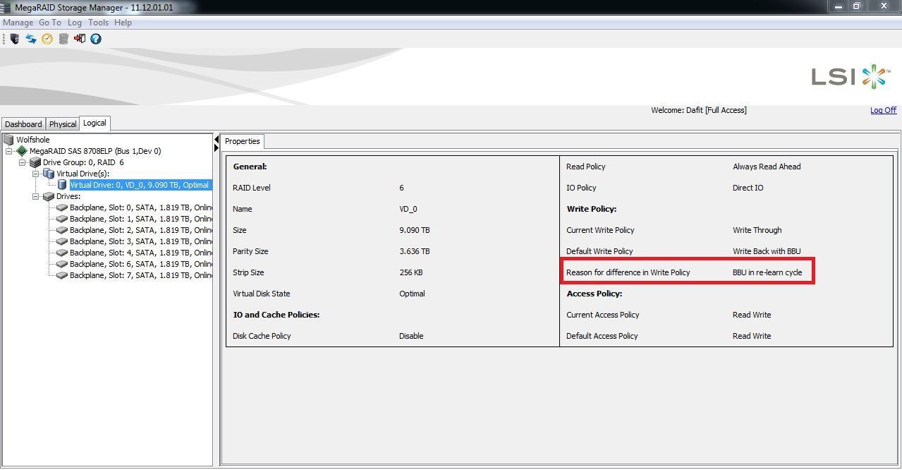The image size is (902, 470).
Task: Click the 'Reason for difference in Write Policy' label
Action: pyautogui.click(x=628, y=272)
